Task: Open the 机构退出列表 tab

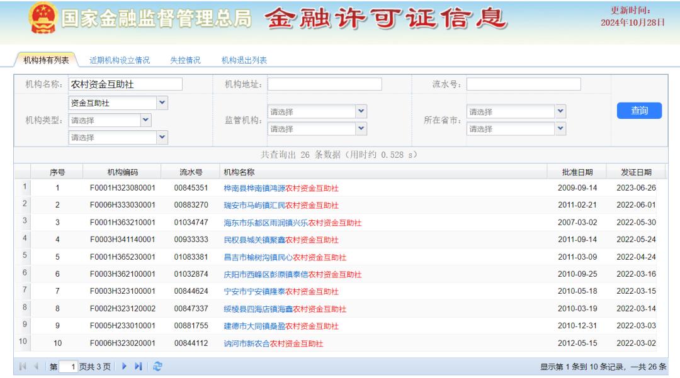Action: point(244,60)
